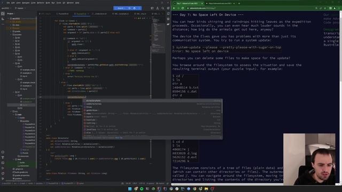Open the project name dropdown in IDE header

pyautogui.click(x=6, y=9)
